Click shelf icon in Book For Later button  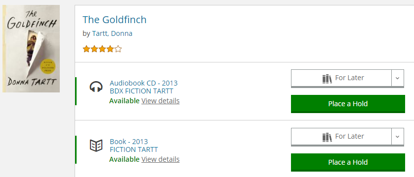(x=327, y=137)
